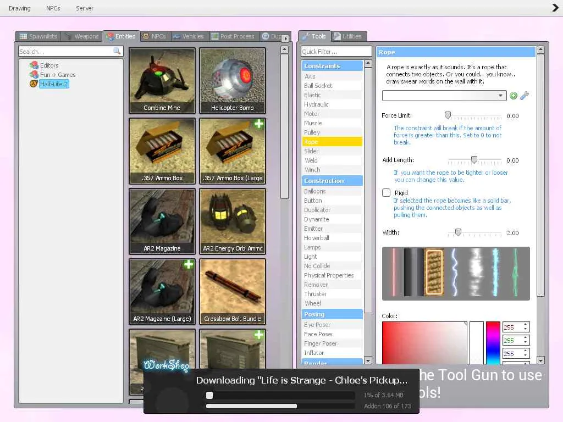Select the Face Poser tool

[x=332, y=334]
